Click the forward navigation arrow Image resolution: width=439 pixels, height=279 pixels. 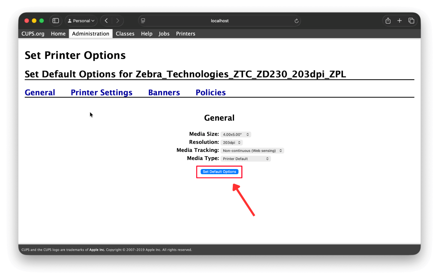point(117,21)
